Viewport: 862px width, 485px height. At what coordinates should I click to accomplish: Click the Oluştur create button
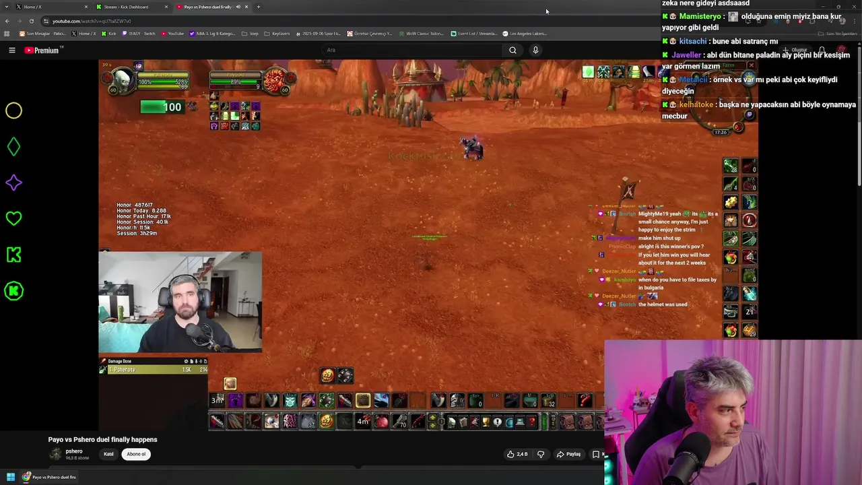pyautogui.click(x=795, y=50)
